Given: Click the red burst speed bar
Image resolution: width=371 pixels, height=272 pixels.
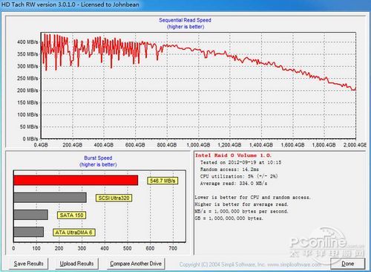Looking at the screenshot, I should pos(76,181).
